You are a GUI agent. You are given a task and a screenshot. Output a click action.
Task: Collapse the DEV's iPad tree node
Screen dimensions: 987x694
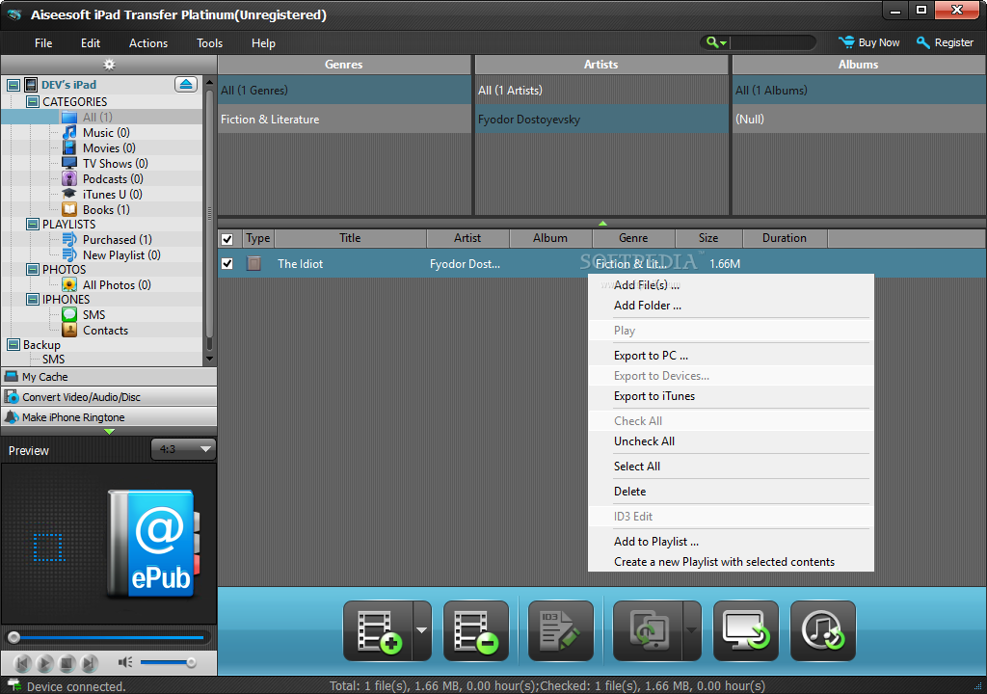pyautogui.click(x=13, y=85)
